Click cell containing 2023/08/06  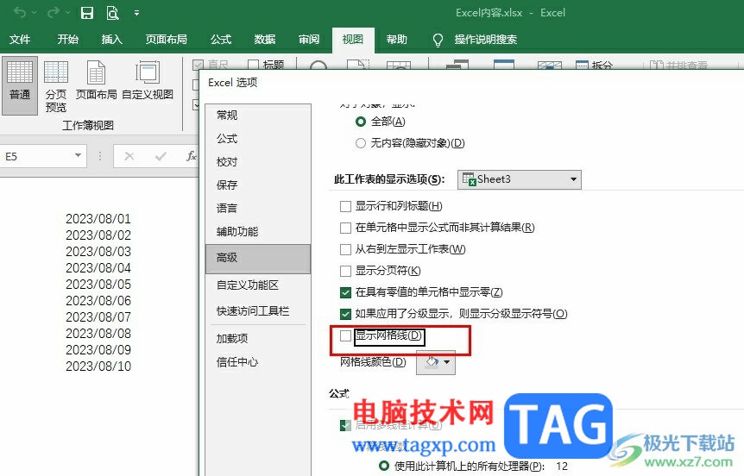98,301
